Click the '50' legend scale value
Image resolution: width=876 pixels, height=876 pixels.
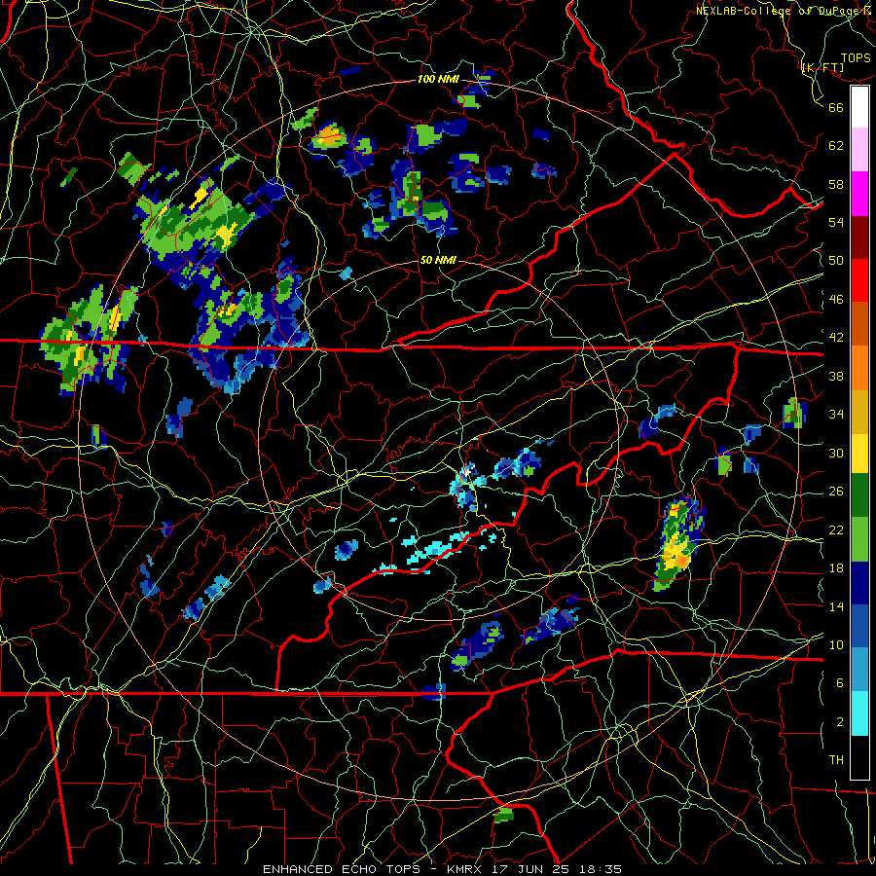[x=836, y=260]
